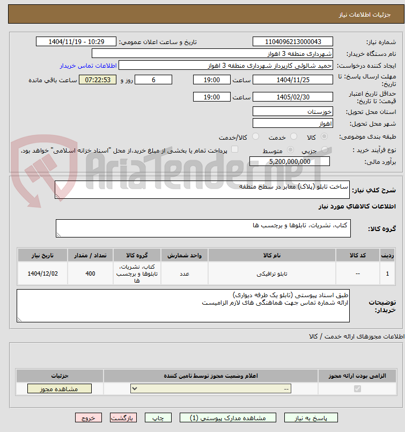Click the نام کالا column header

coord(272,255)
